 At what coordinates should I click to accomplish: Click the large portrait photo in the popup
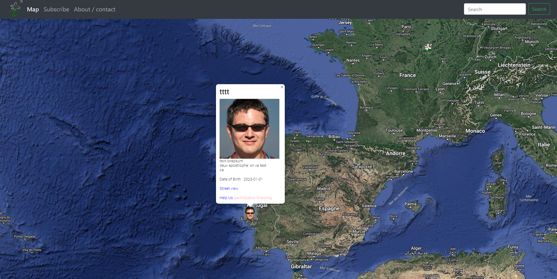click(x=249, y=129)
